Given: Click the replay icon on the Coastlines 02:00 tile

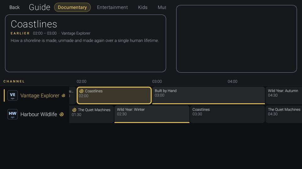Looking at the screenshot, I should pos(81,91).
